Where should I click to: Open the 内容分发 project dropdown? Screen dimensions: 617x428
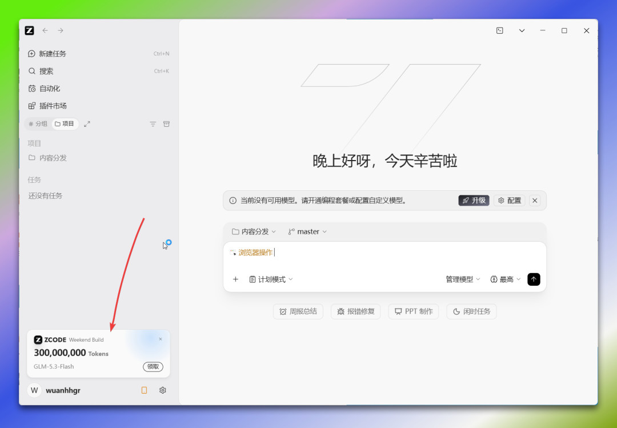pyautogui.click(x=254, y=231)
